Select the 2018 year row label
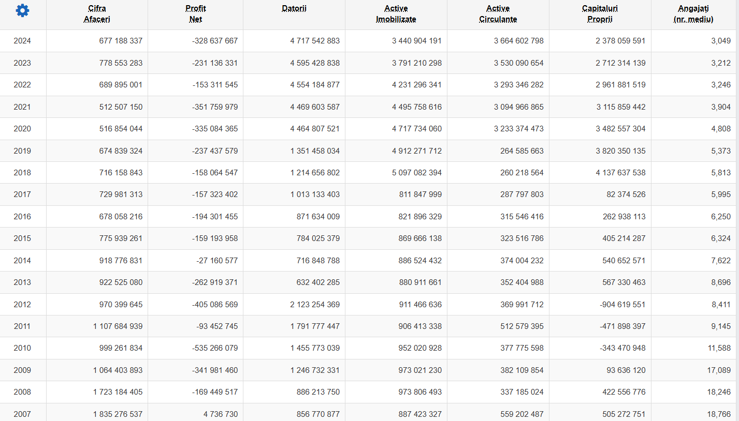 coord(22,173)
